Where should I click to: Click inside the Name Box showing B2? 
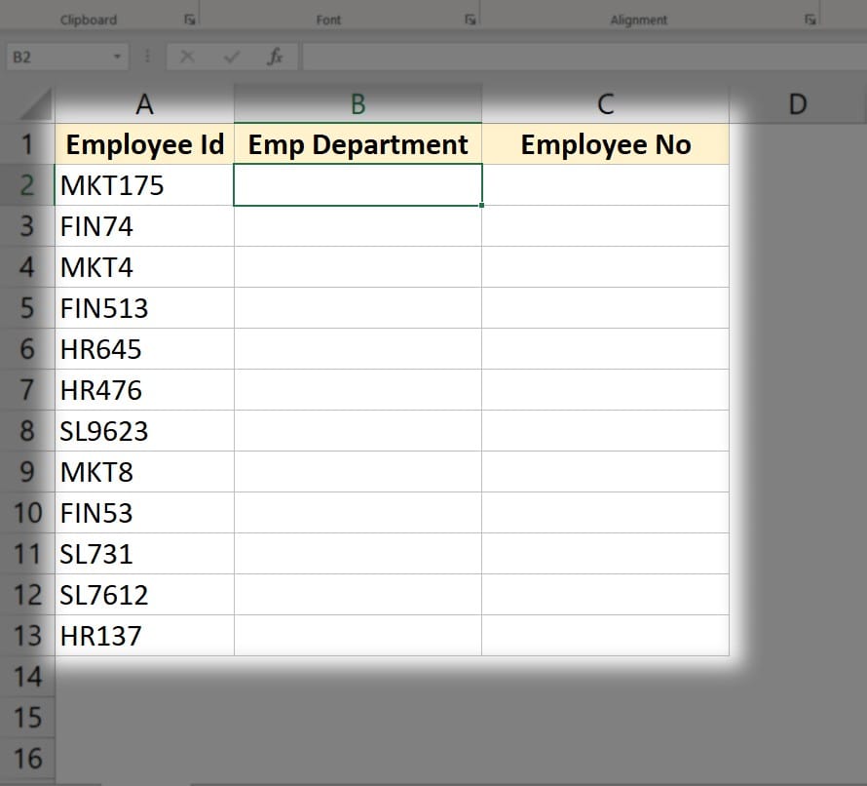coord(58,58)
